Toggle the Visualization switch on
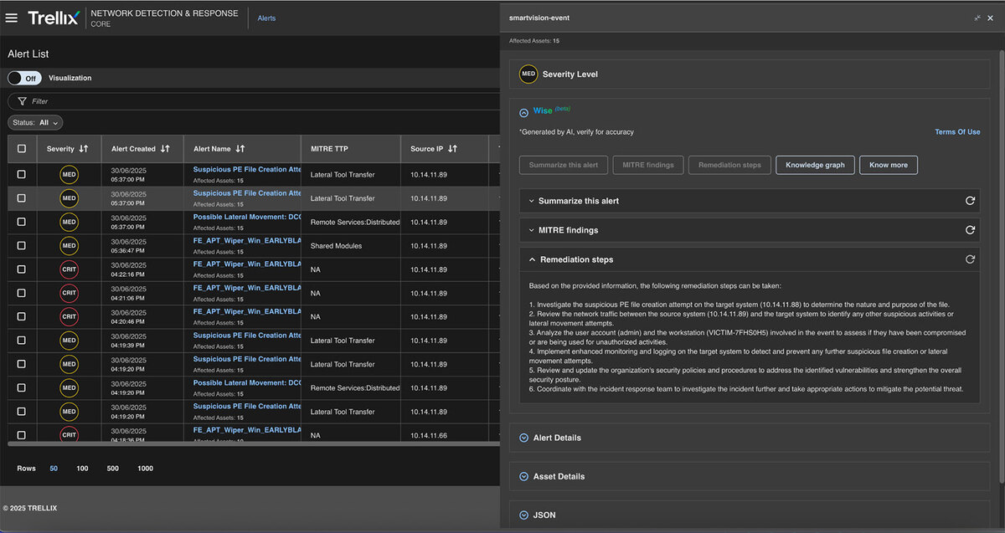Viewport: 1005px width, 533px height. (x=24, y=78)
